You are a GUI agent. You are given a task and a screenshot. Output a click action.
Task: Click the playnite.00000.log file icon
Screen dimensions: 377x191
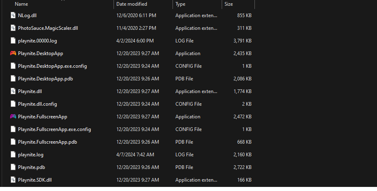pos(13,41)
